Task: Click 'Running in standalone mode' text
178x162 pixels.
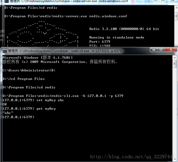Action: click(117, 37)
